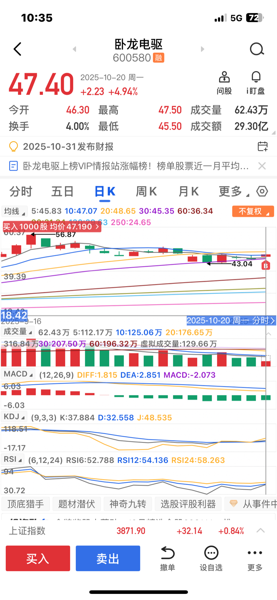Tap 设自选 to add to the watchlist
The height and width of the screenshot is (600, 277).
coord(211,559)
